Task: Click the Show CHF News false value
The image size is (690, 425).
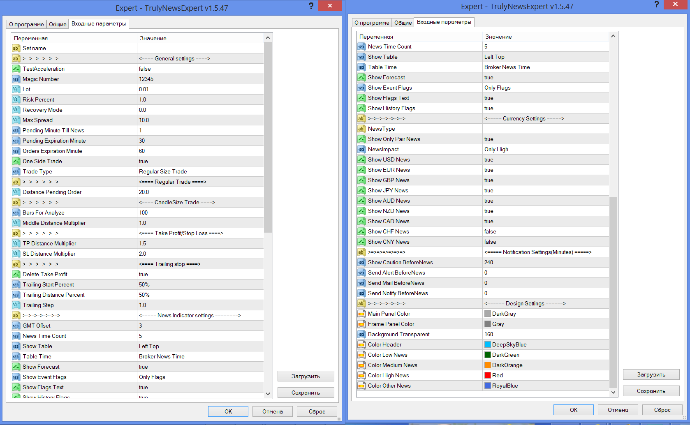Action: 490,231
